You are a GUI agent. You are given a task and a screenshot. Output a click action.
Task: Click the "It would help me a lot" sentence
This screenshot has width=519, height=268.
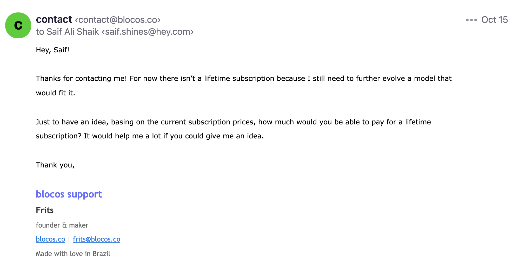[x=174, y=136]
